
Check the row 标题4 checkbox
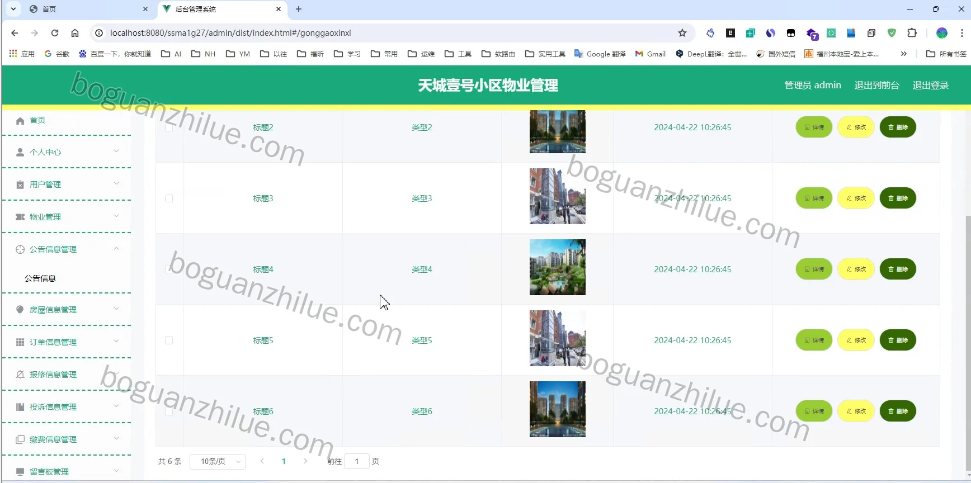169,269
